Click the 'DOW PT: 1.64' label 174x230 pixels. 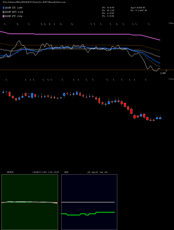pyautogui.click(x=14, y=16)
